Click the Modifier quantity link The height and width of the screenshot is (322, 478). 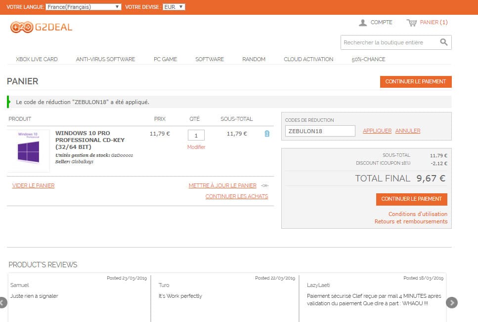(x=196, y=147)
